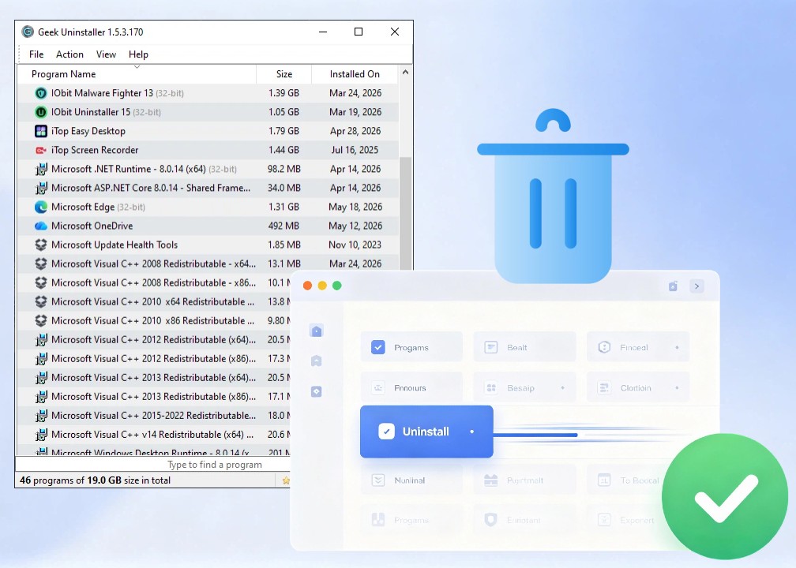
Task: Open the View menu
Action: click(106, 54)
